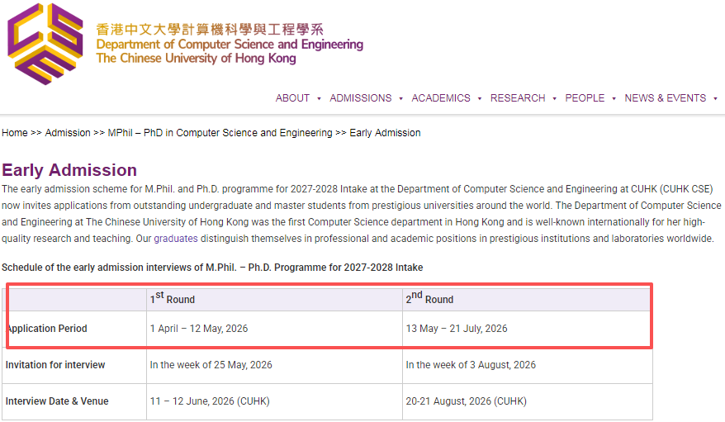The height and width of the screenshot is (422, 725).
Task: Click the "1 April – 12 May, 2026" cell
Action: pyautogui.click(x=198, y=329)
